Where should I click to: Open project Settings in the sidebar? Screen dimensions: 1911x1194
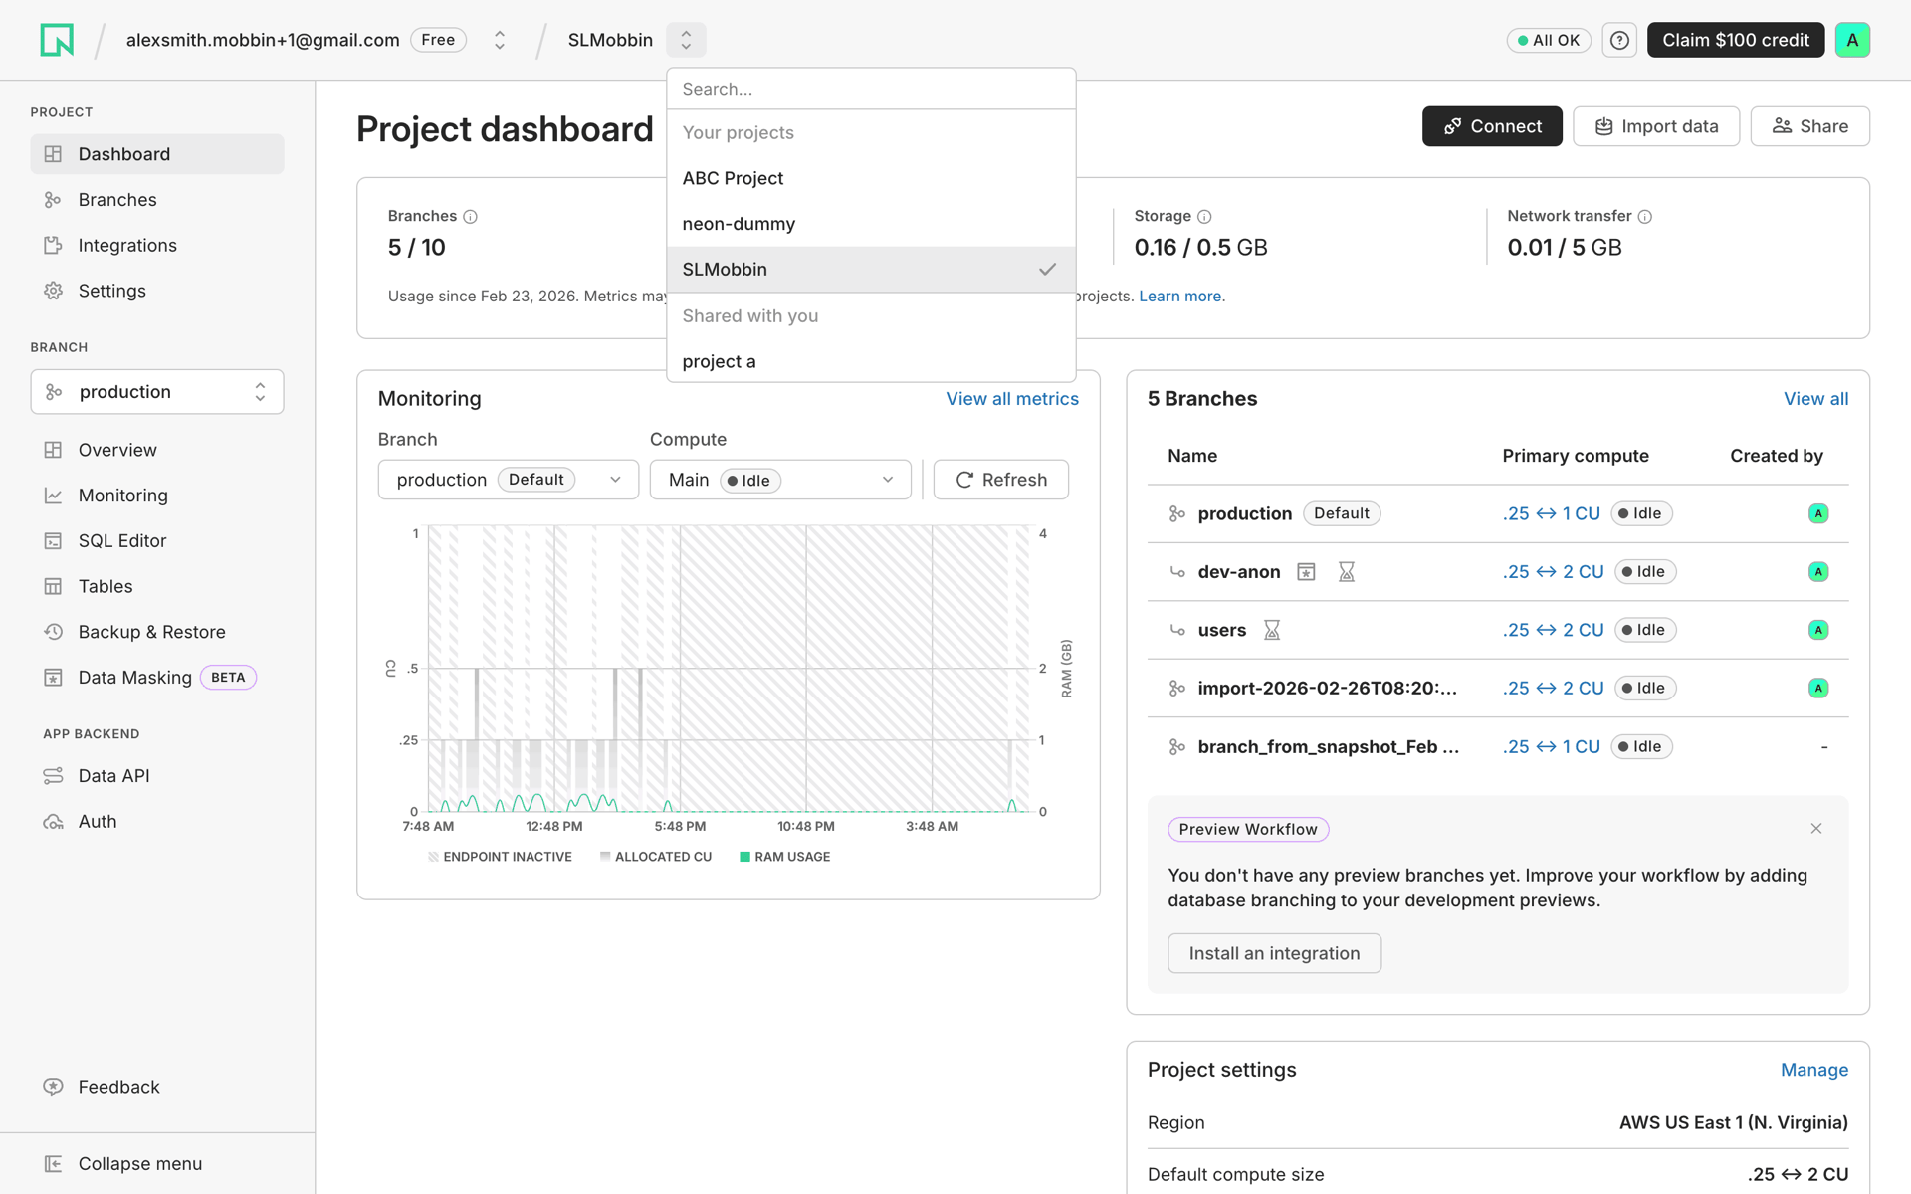[x=157, y=291]
